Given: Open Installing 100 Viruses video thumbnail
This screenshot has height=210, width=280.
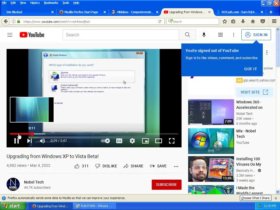Looking at the screenshot, I should (x=211, y=169).
